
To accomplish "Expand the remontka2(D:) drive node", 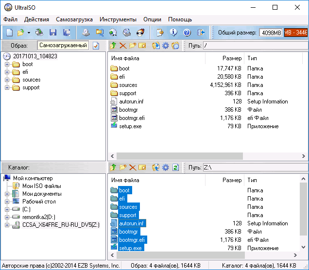I will (7, 217).
